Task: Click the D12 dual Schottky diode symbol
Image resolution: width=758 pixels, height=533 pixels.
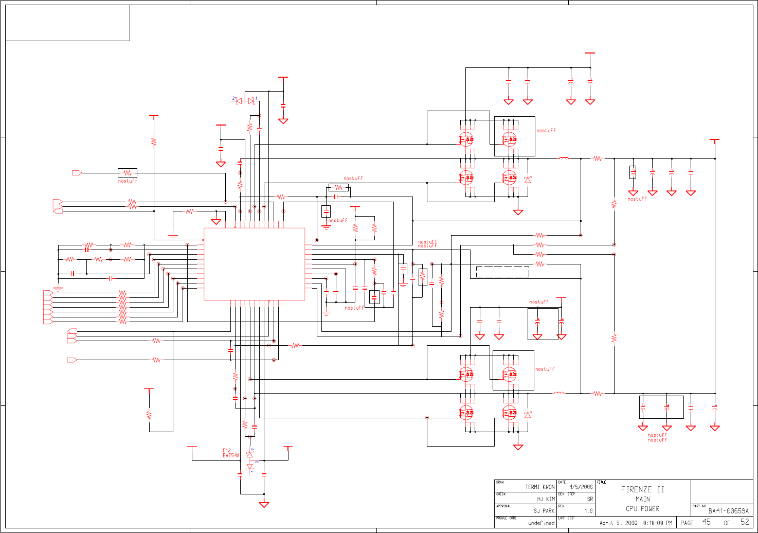Action: pos(250,460)
